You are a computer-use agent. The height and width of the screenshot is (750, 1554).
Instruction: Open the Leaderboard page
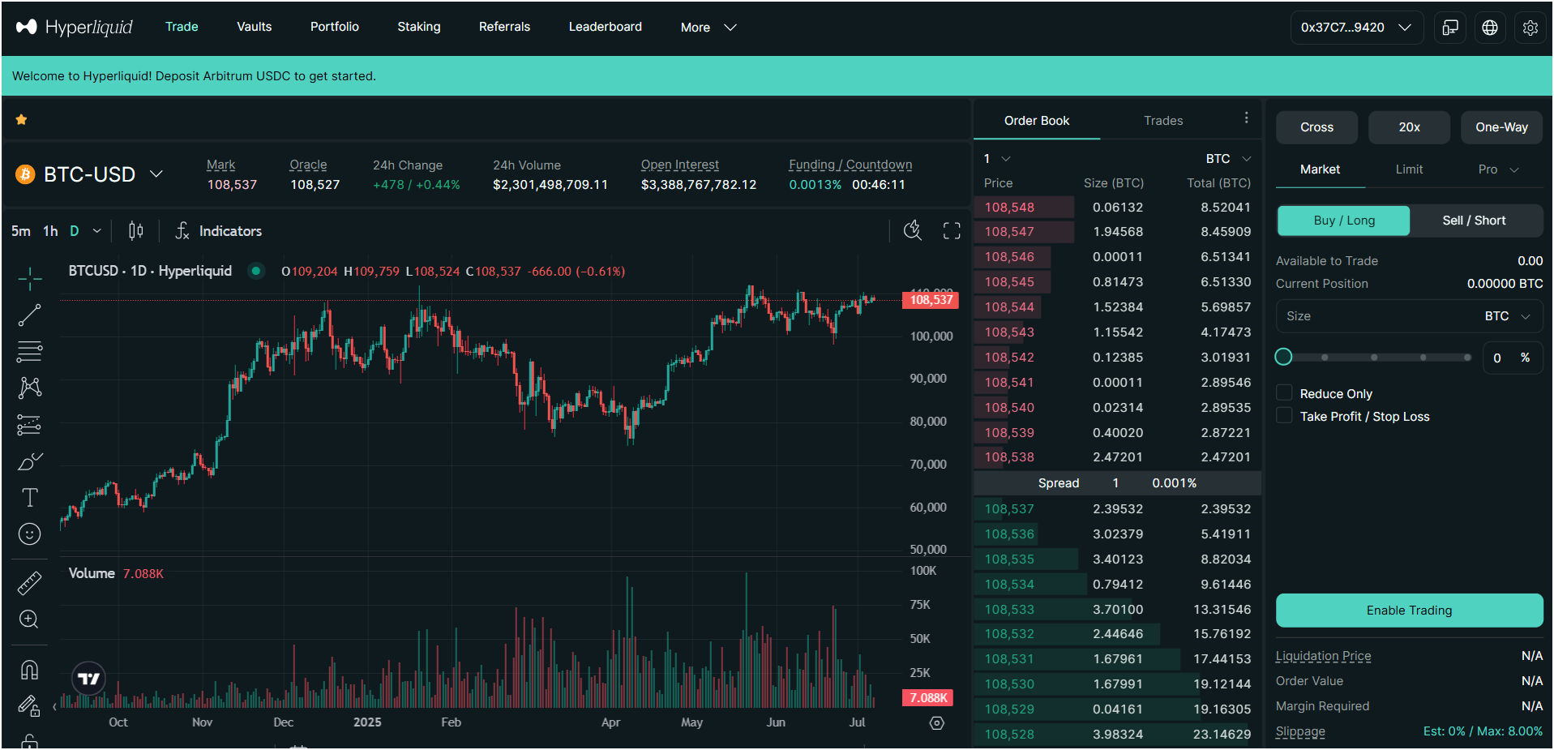coord(606,27)
